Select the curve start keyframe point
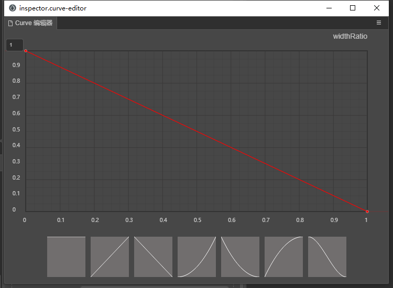The width and height of the screenshot is (393, 288). pyautogui.click(x=26, y=51)
